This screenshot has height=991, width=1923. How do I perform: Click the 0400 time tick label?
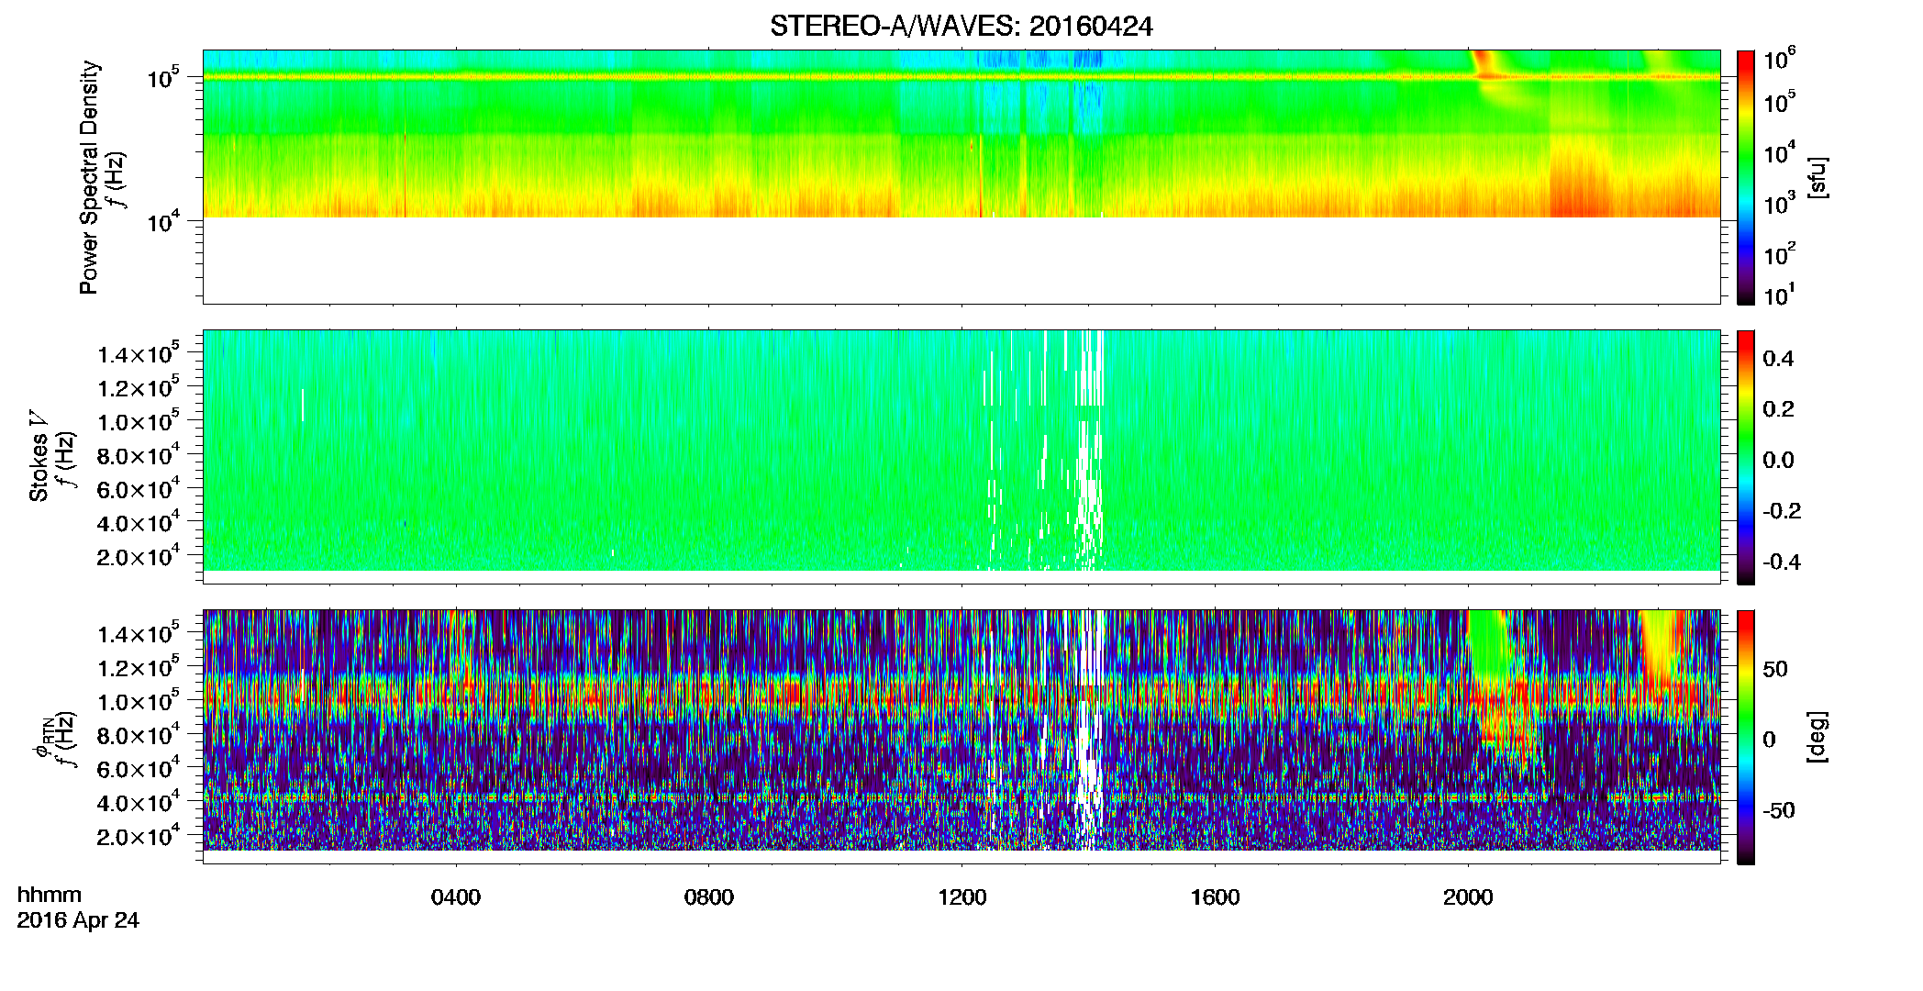(x=456, y=896)
